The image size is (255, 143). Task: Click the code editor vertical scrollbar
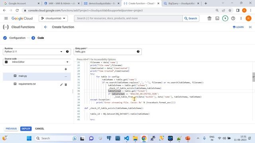coord(253,77)
